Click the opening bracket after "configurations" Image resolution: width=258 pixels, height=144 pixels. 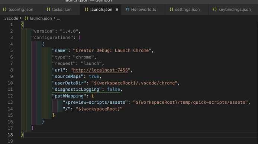(x=80, y=37)
